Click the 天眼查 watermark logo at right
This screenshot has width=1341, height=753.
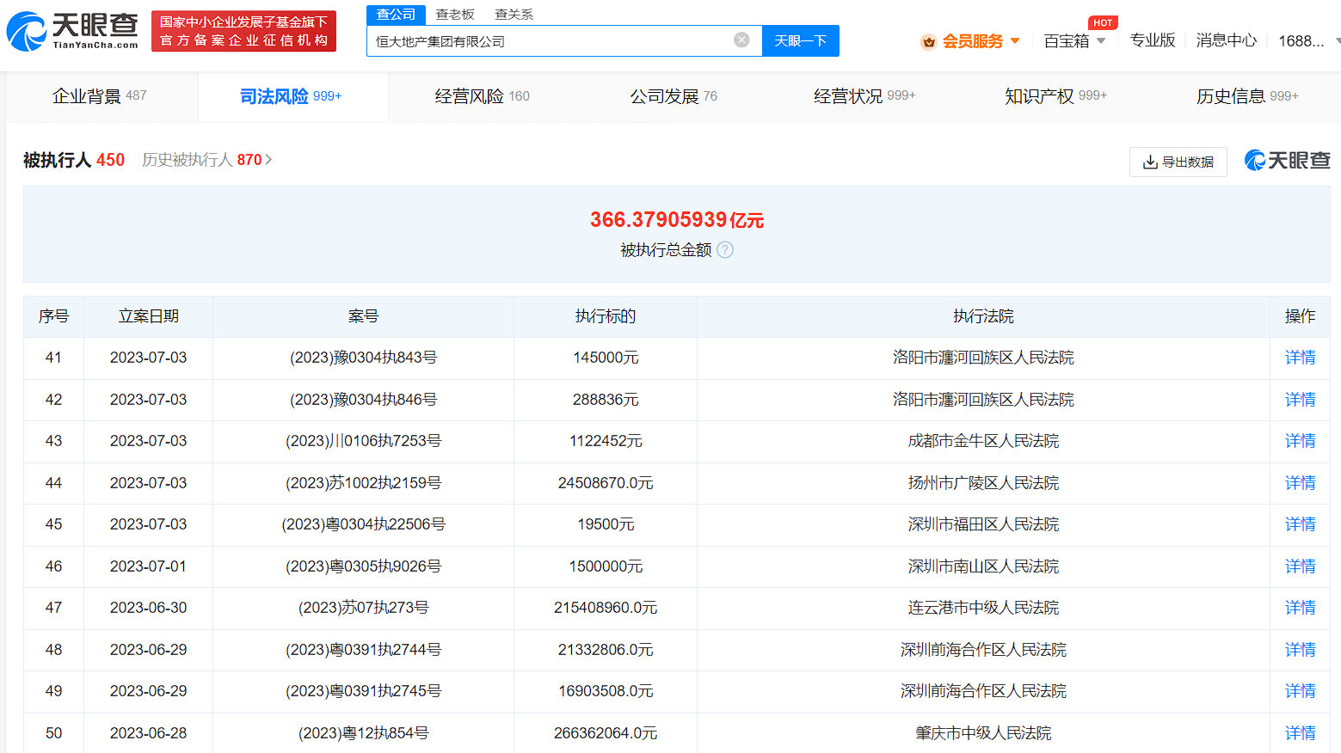click(1287, 161)
